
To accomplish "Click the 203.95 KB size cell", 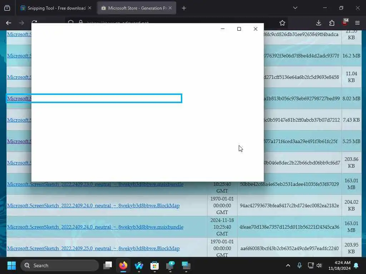I will pos(351,248).
